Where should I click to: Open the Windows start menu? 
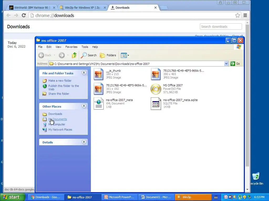12,197
